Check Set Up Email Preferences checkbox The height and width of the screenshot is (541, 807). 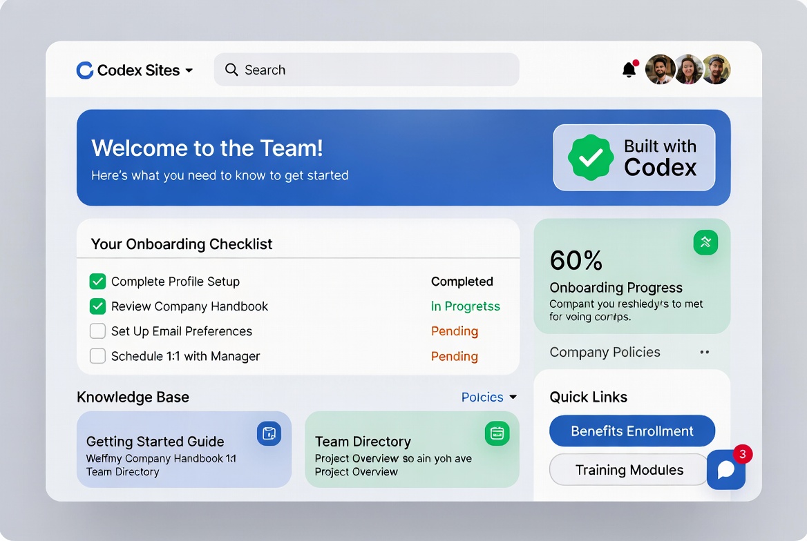tap(98, 331)
